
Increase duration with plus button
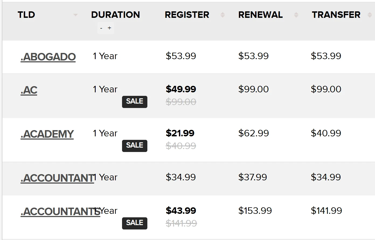click(x=109, y=28)
